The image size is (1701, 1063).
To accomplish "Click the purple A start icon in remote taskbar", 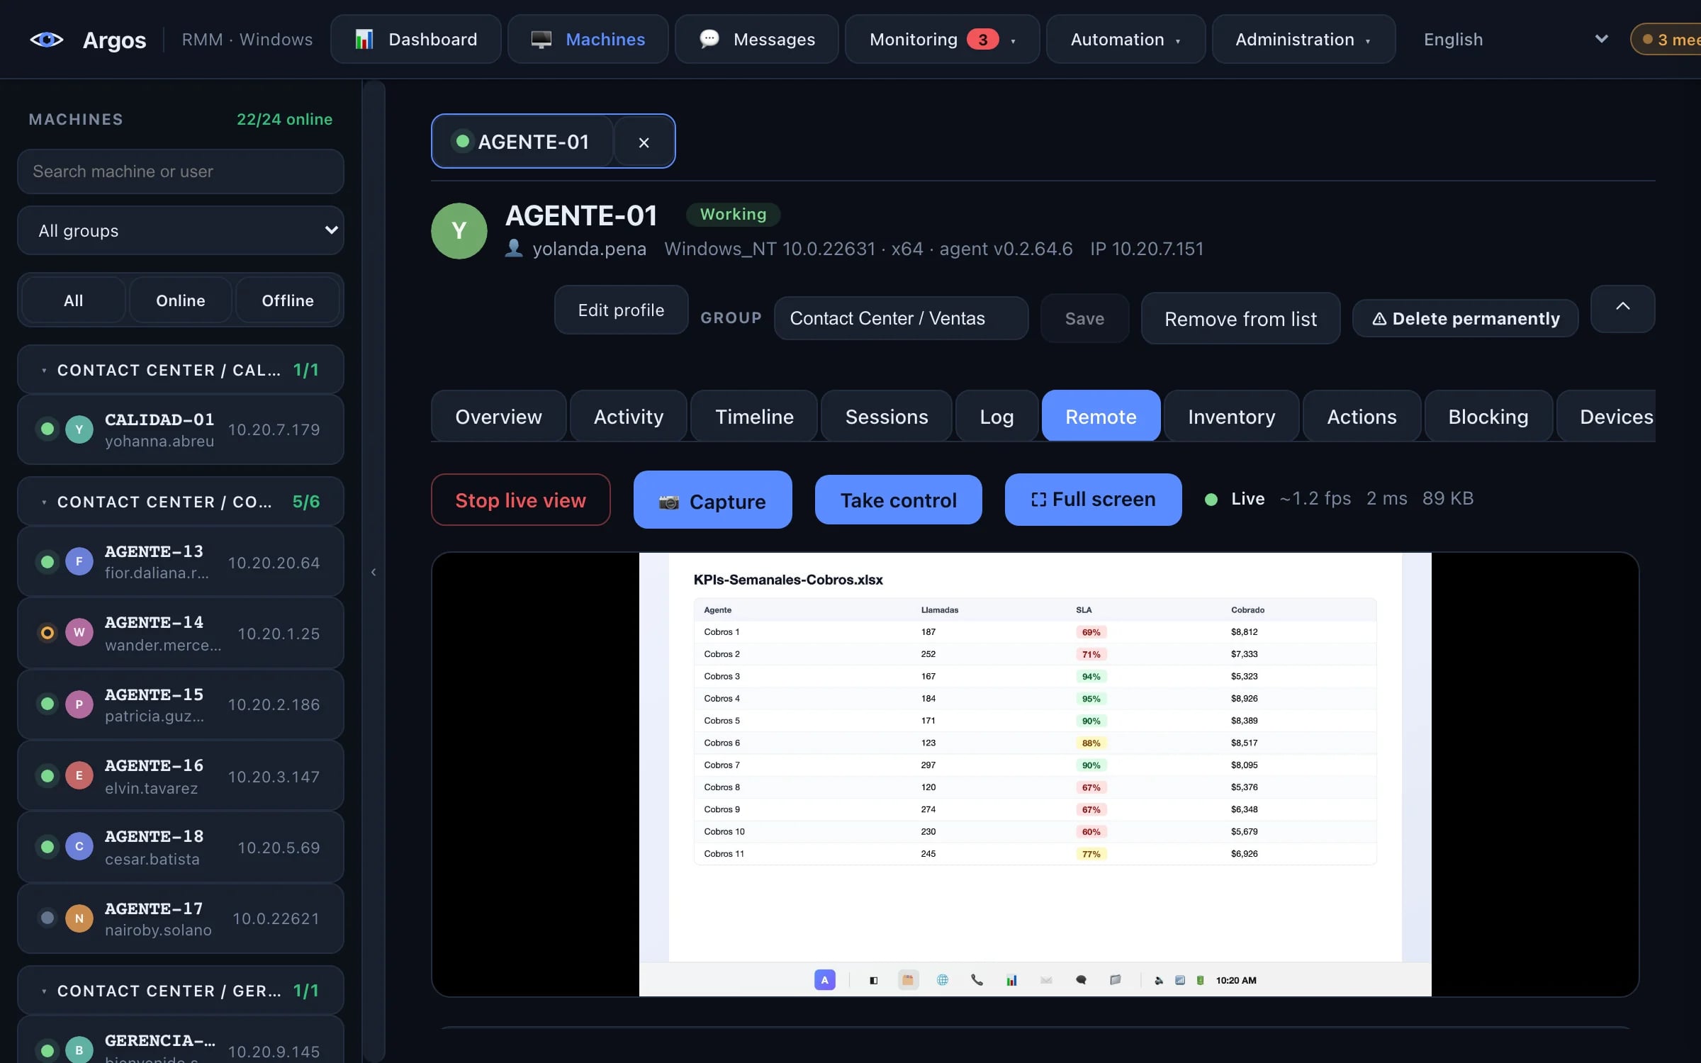I will tap(824, 980).
